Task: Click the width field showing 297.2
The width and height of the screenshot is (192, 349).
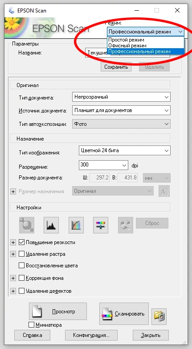Action: click(x=99, y=178)
